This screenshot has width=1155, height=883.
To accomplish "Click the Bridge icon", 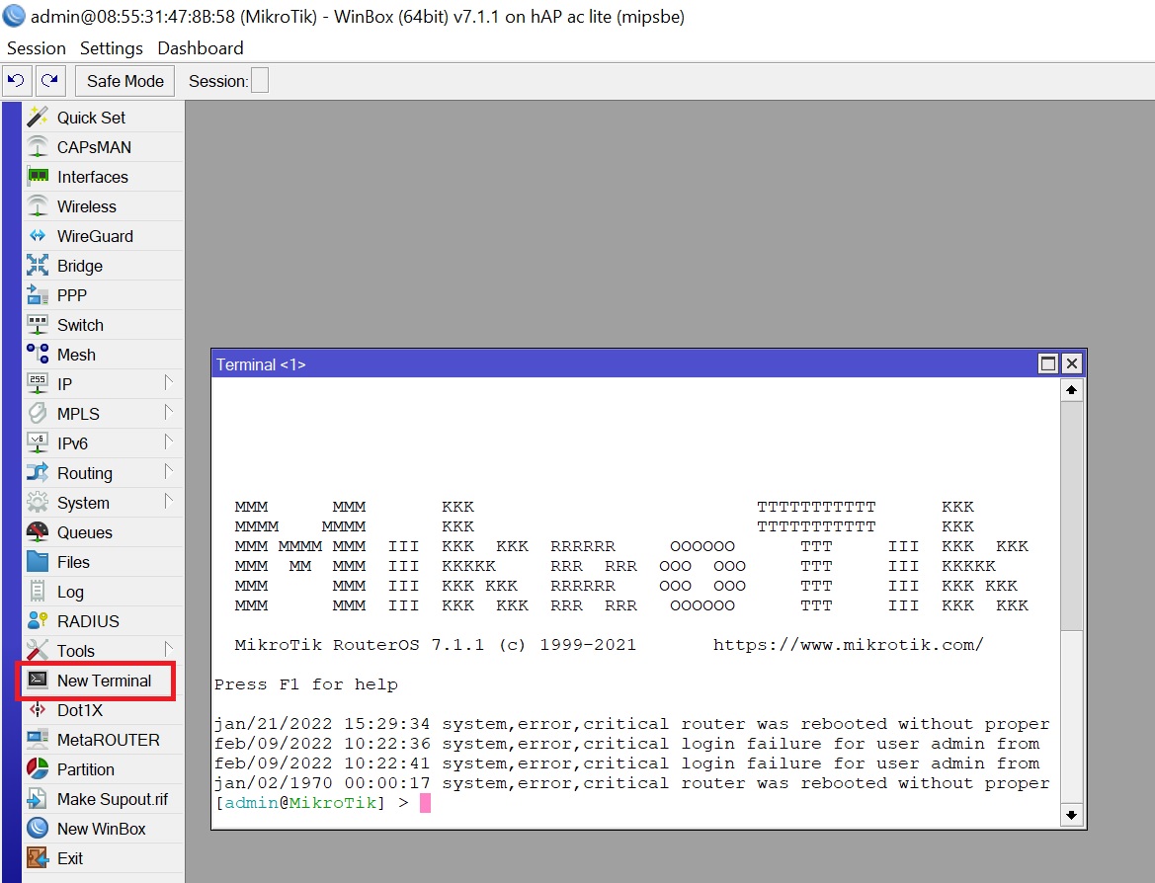I will [x=38, y=266].
